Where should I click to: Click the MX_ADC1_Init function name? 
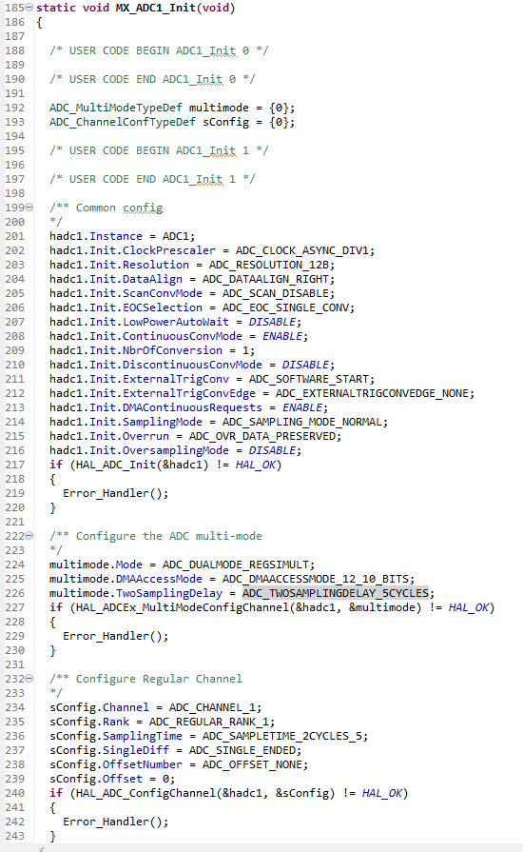[155, 9]
